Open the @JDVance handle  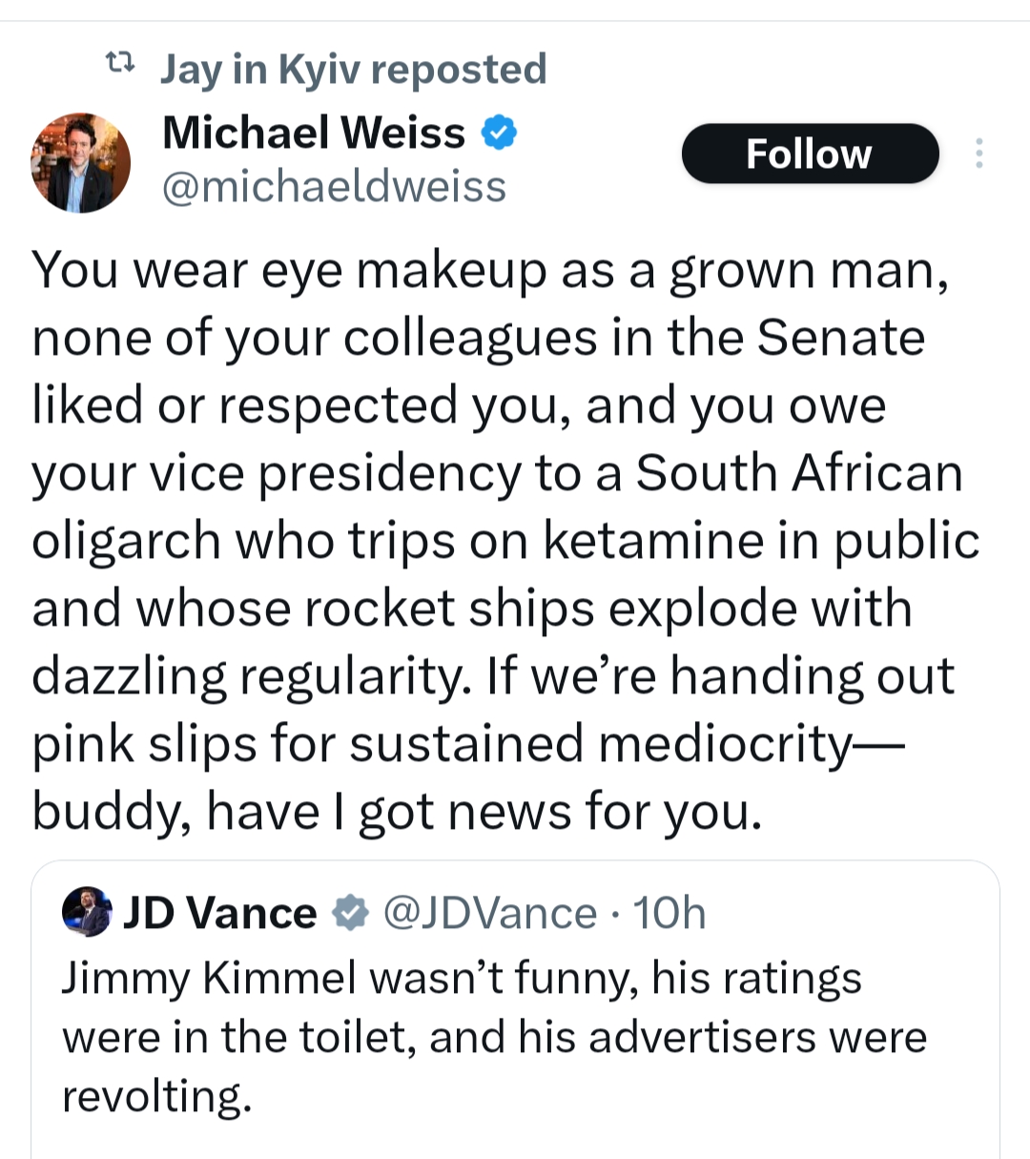(489, 913)
